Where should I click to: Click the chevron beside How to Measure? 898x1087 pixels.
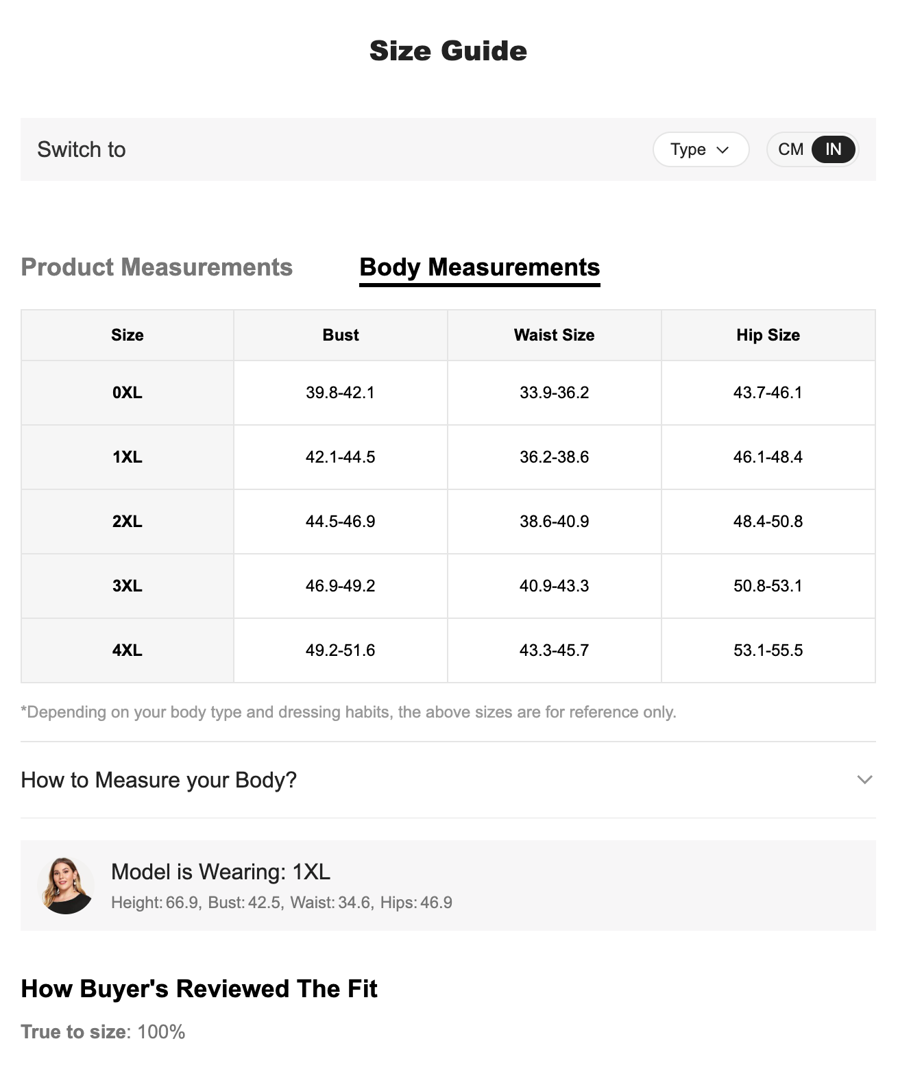pyautogui.click(x=864, y=780)
